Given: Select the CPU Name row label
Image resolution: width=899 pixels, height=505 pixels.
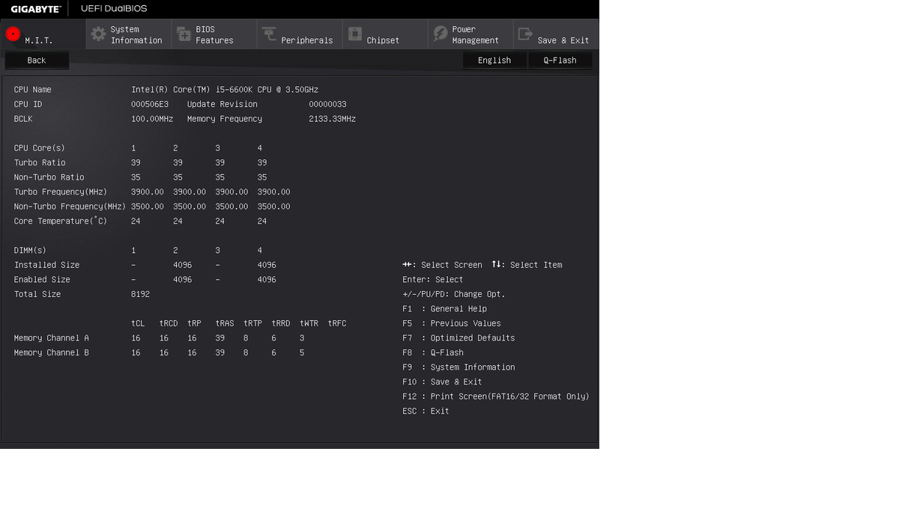Looking at the screenshot, I should (33, 90).
